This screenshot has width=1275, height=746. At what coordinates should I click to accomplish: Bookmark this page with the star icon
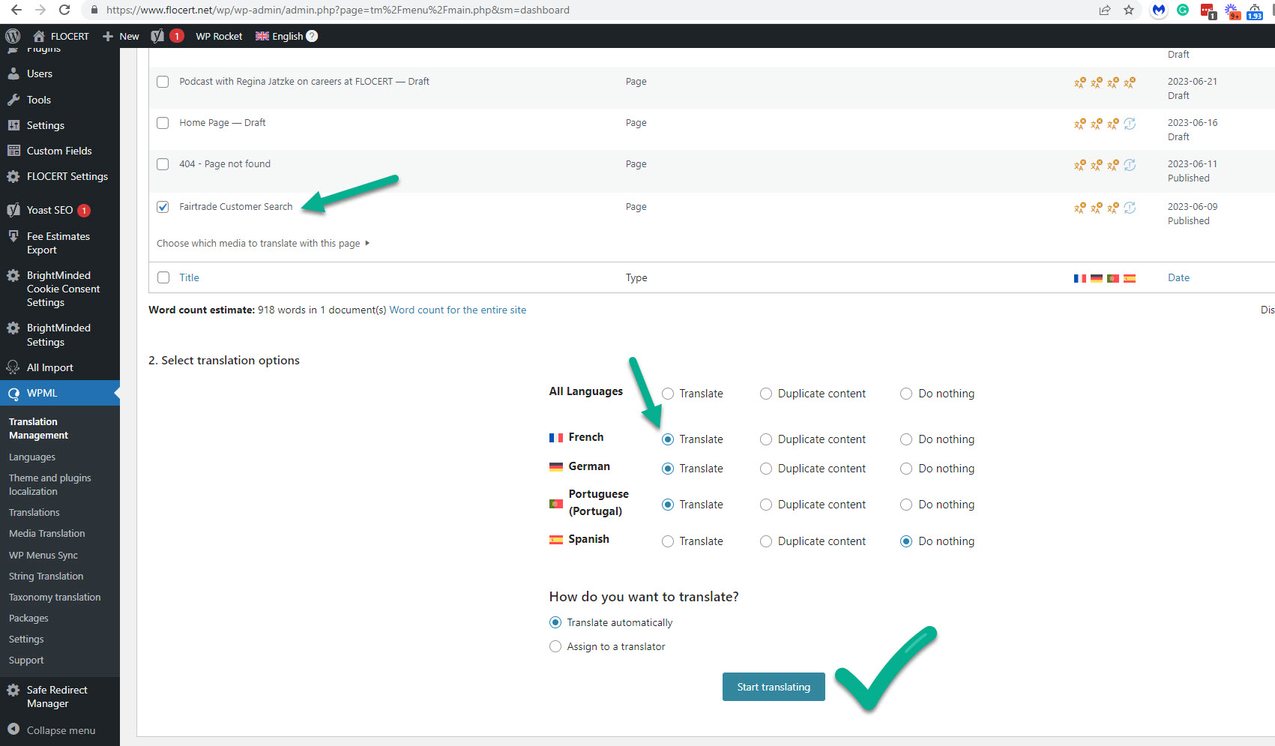pyautogui.click(x=1129, y=10)
